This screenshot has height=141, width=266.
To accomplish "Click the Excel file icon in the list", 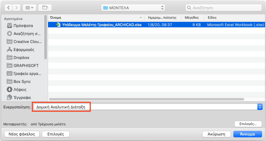I will coord(58,25).
